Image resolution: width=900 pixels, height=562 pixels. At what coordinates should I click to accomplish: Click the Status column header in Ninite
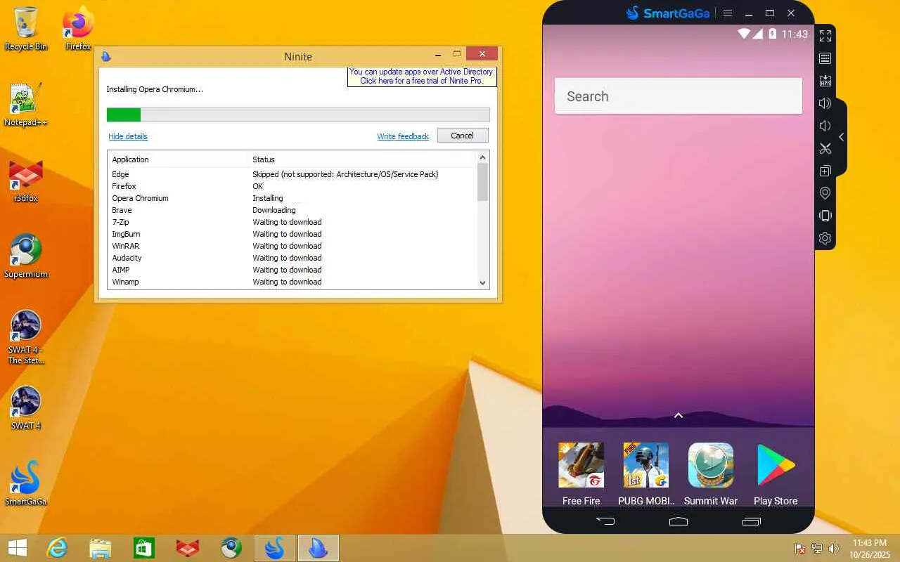click(x=264, y=159)
